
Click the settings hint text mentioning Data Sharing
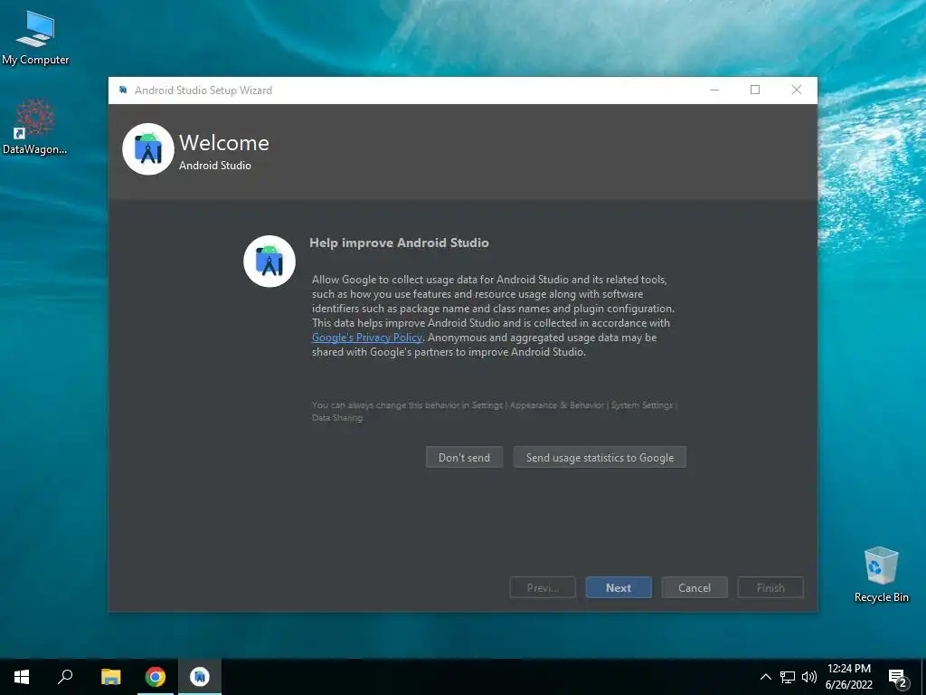(x=495, y=412)
